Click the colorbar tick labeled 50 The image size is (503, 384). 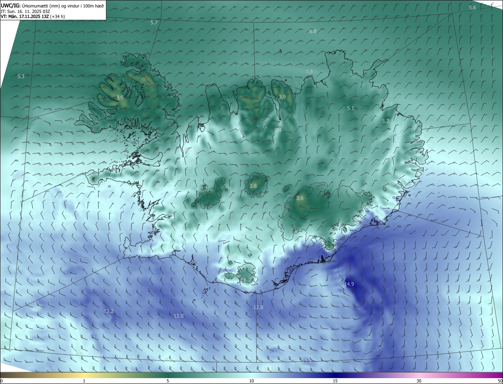tap(500, 381)
